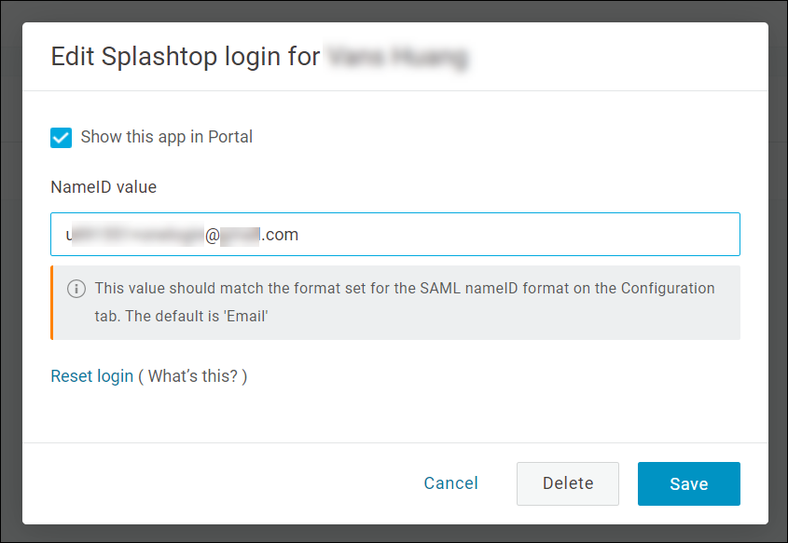
Task: Focus the NameID value input field
Action: (395, 235)
